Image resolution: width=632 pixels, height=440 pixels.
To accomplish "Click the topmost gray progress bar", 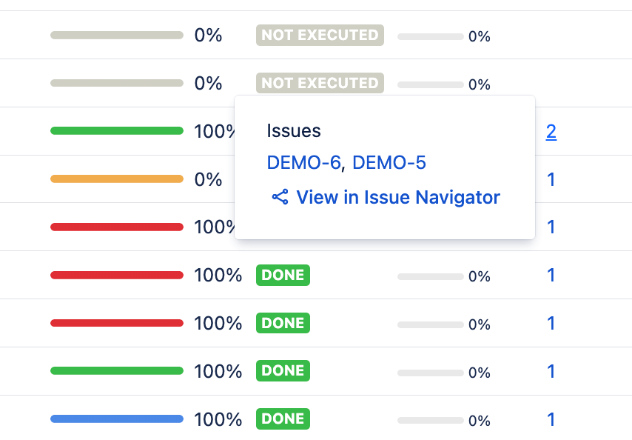I will tap(117, 35).
